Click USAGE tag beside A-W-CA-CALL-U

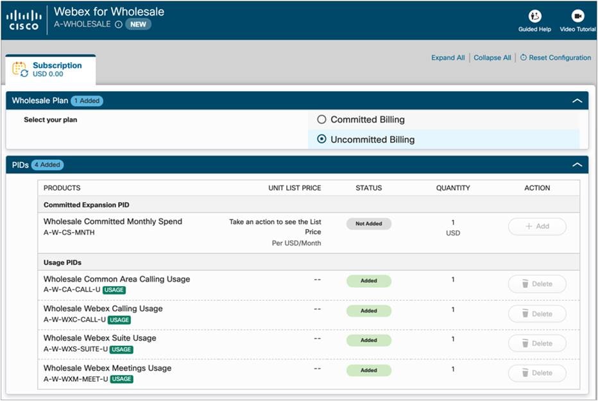coord(114,290)
